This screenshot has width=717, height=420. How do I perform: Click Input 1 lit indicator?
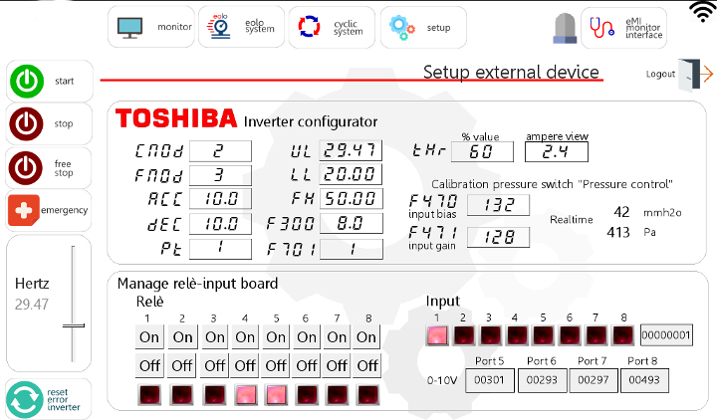click(437, 335)
